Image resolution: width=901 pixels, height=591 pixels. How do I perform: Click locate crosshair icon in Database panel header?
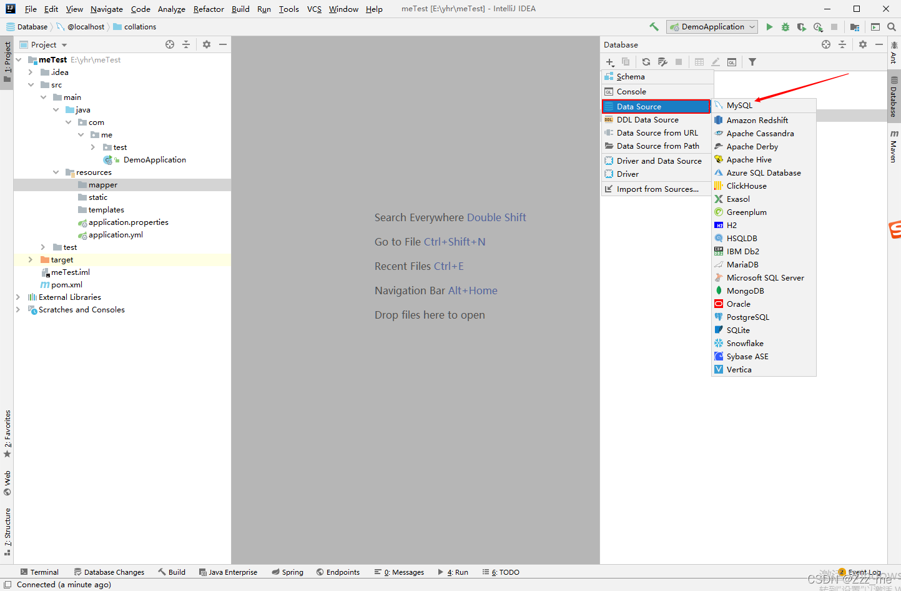point(826,44)
